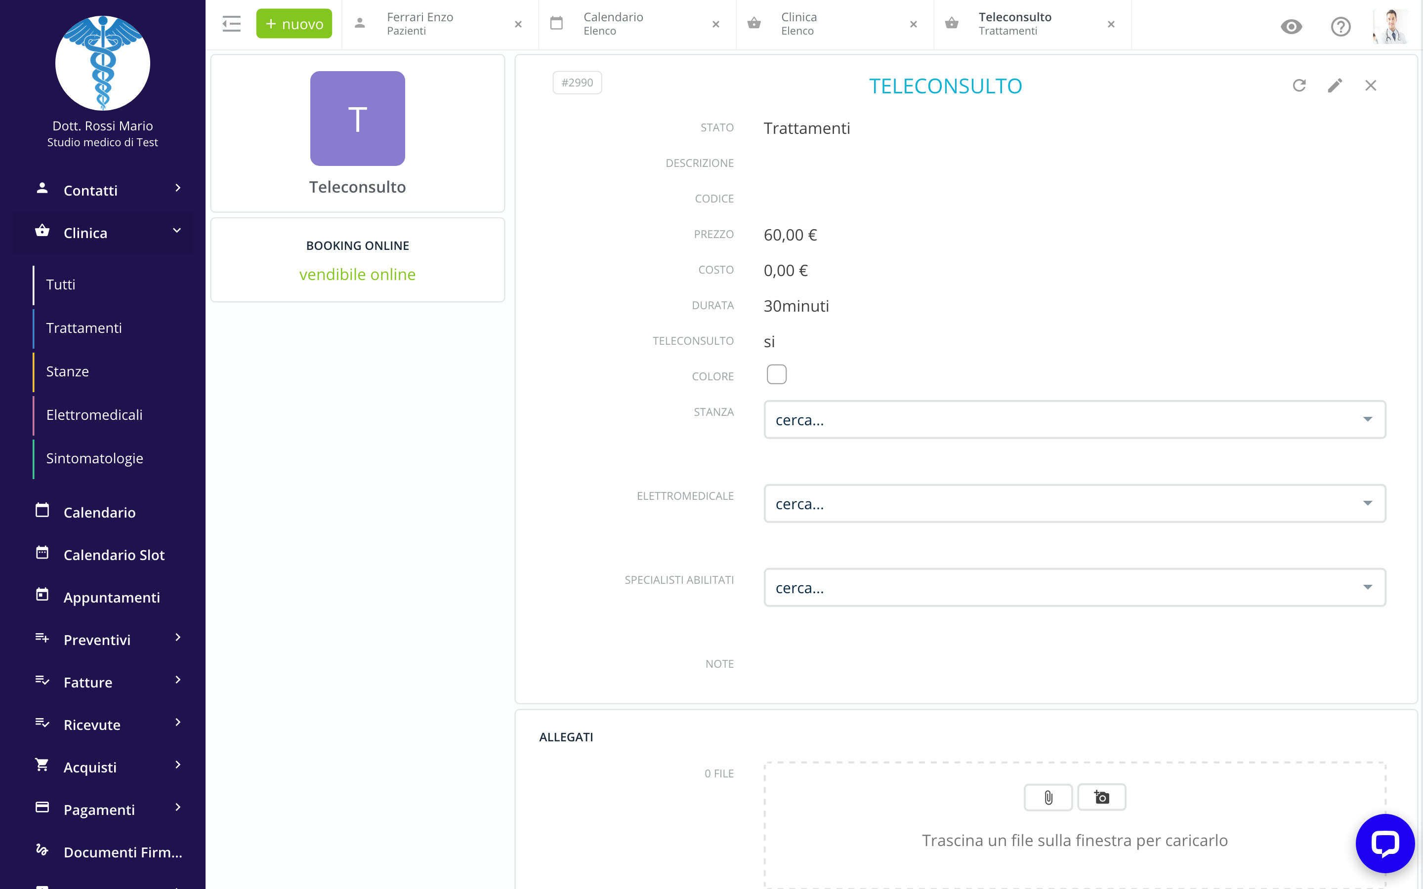Collapse the sidebar menu icon
Viewport: 1423px width, 889px height.
pyautogui.click(x=232, y=24)
